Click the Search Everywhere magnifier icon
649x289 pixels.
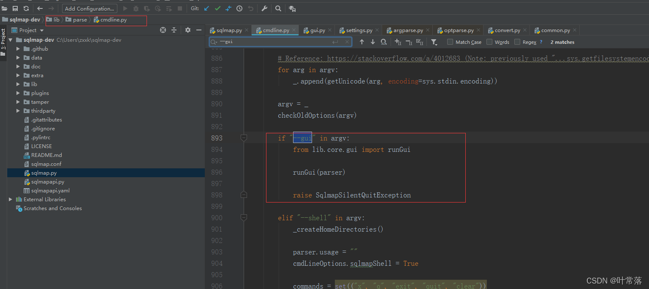click(278, 8)
